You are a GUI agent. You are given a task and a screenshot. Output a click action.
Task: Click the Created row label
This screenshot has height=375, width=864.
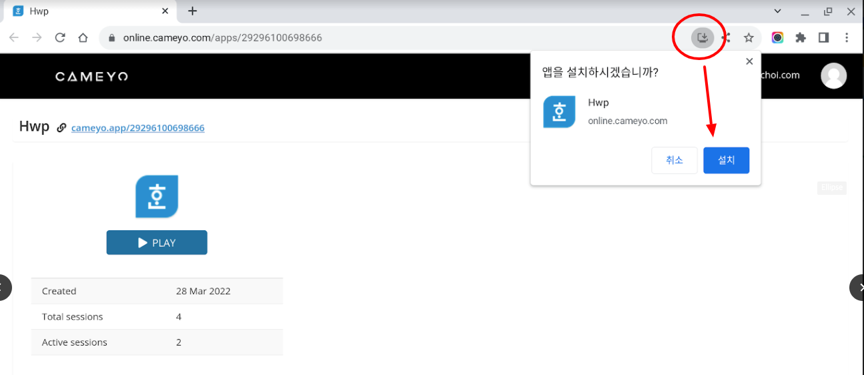[59, 291]
